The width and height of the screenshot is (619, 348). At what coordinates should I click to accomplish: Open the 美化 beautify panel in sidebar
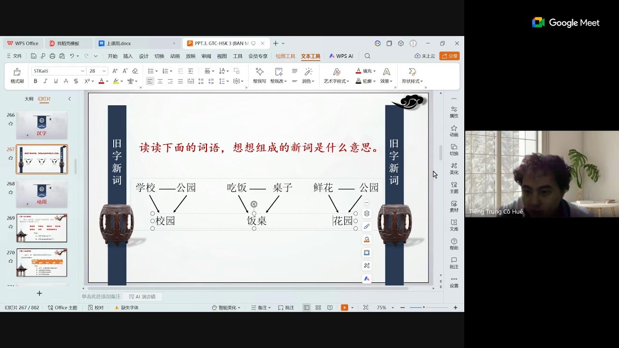pos(454,169)
